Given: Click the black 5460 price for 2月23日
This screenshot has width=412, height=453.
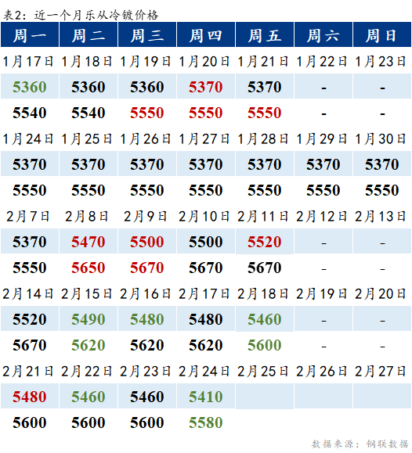Looking at the screenshot, I should [x=147, y=397].
